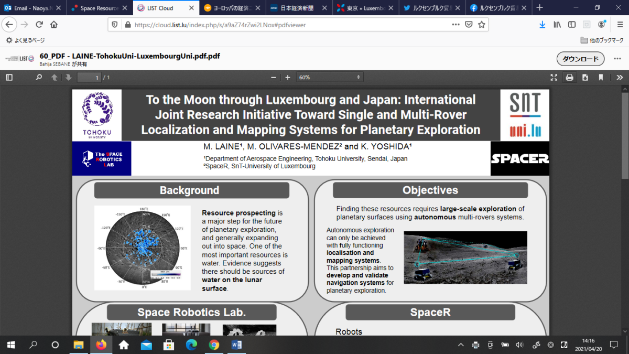Go to the previous PDF page

[54, 77]
